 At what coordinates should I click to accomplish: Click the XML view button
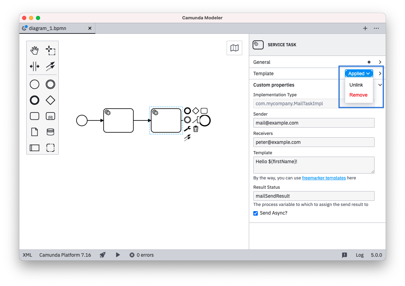27,255
